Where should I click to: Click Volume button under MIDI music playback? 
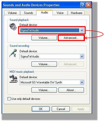(x=44, y=90)
